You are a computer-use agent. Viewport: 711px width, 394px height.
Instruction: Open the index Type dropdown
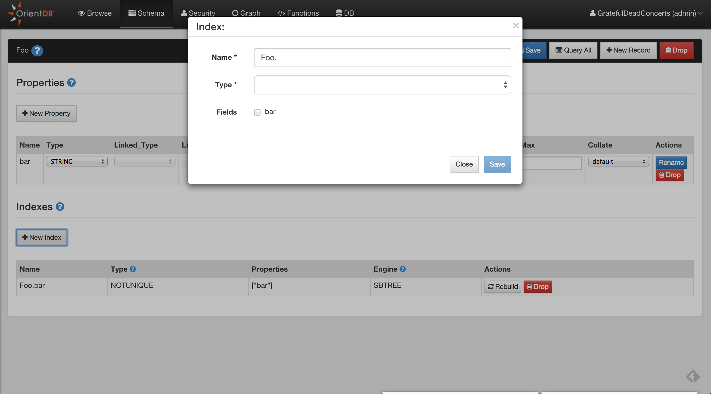tap(382, 85)
